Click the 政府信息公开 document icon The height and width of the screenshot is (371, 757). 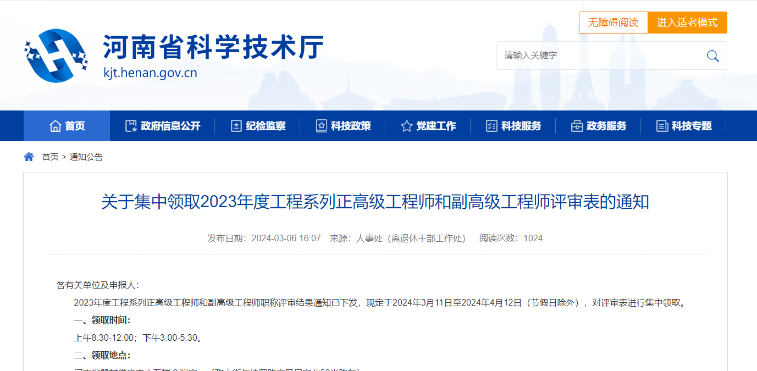(131, 126)
